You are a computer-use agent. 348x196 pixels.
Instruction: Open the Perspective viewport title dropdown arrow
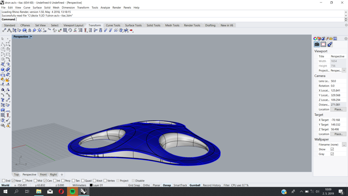coord(31,37)
